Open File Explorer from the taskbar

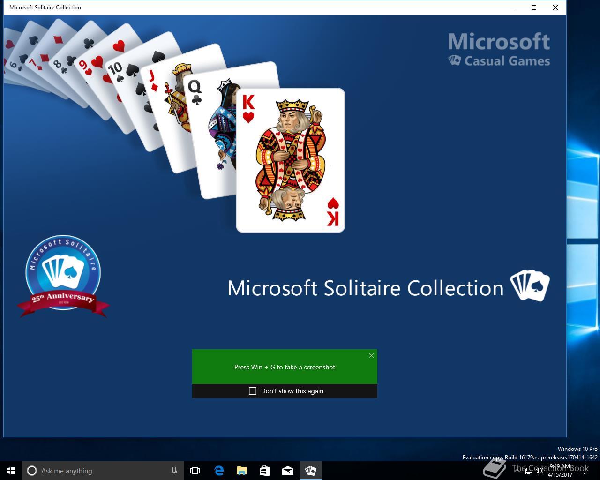pos(241,471)
